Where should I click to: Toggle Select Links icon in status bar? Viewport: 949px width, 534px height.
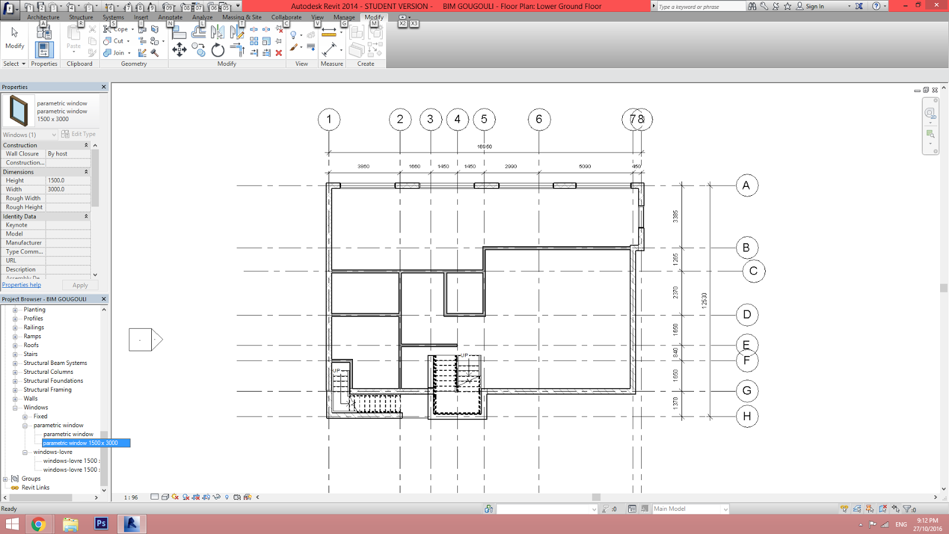point(844,508)
